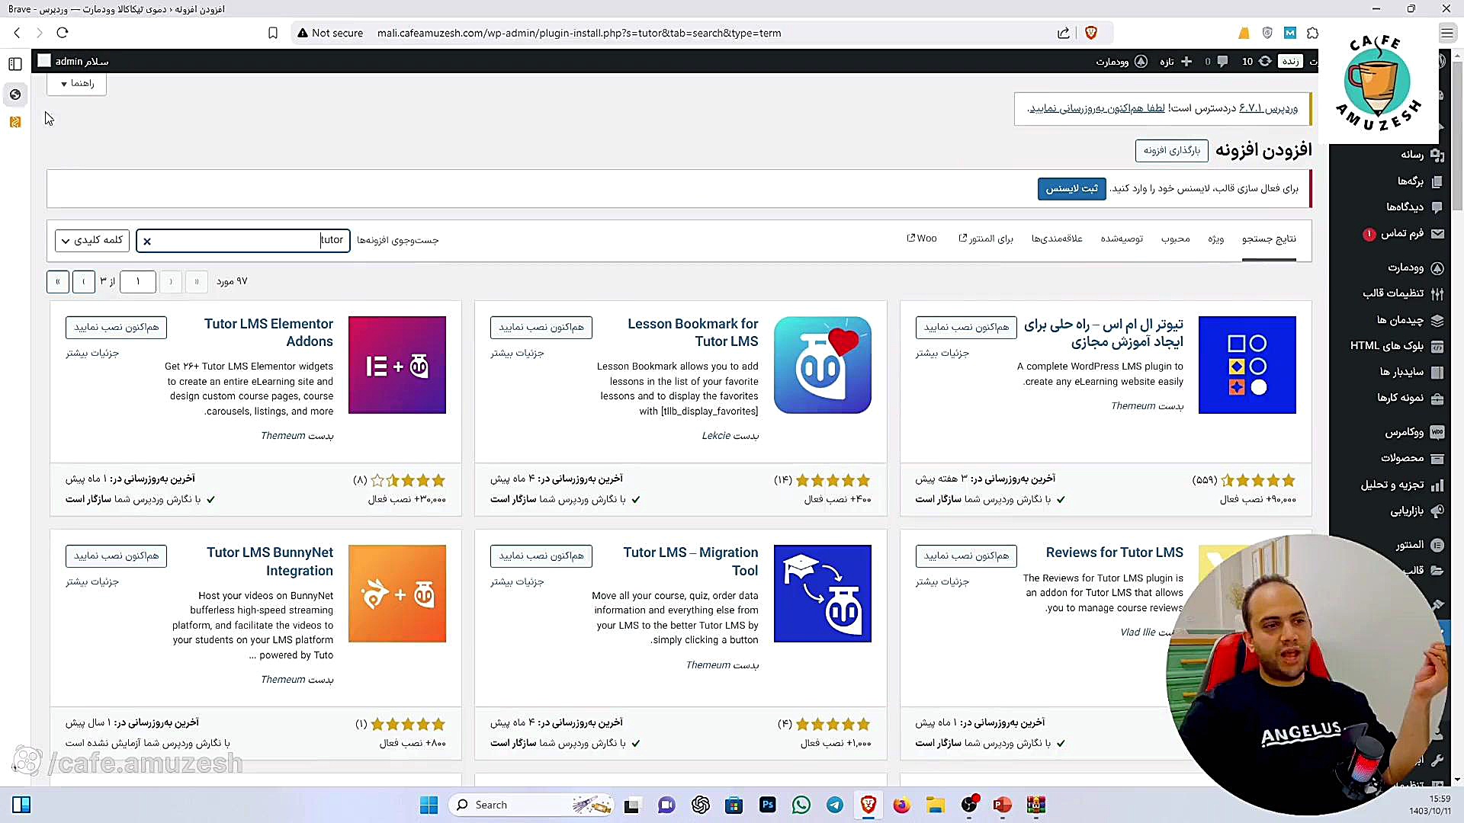Click the page vertical scrollbar

(1457, 137)
